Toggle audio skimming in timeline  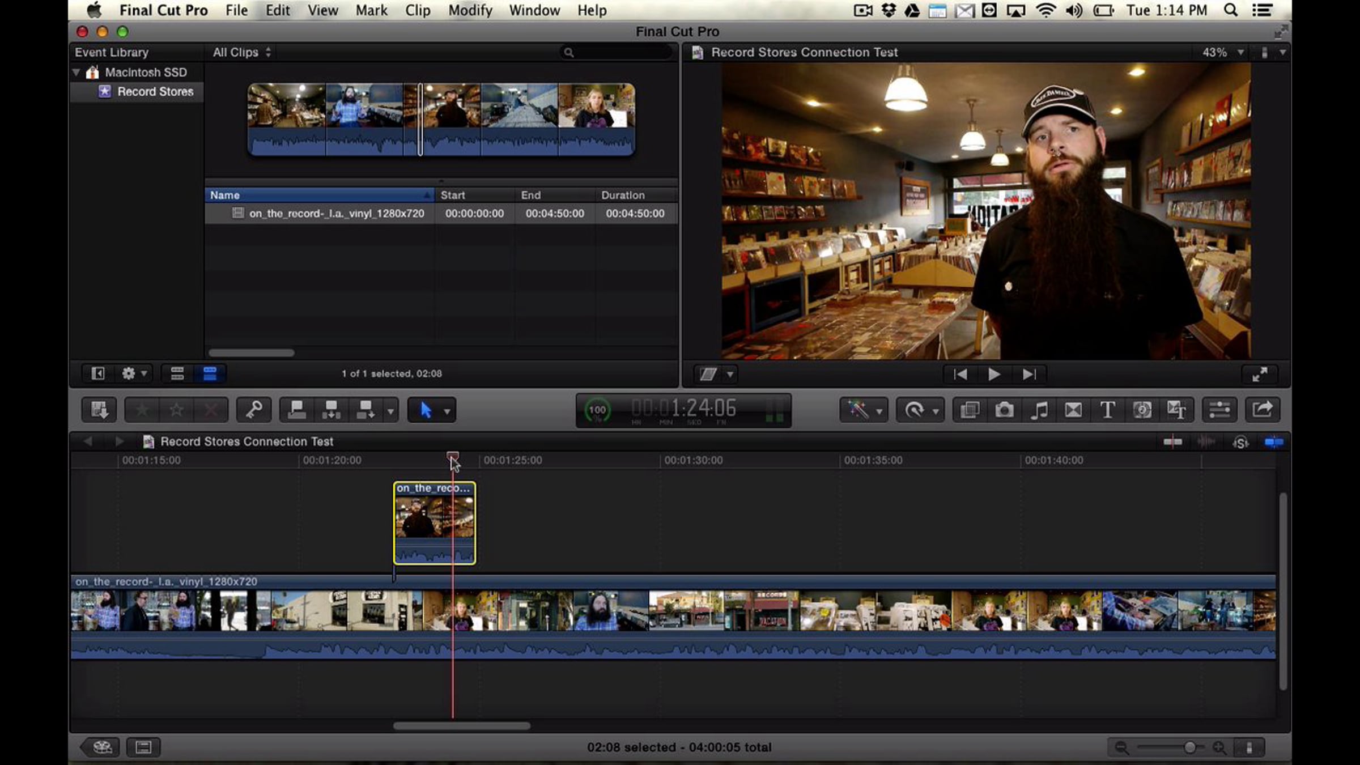pos(1206,441)
